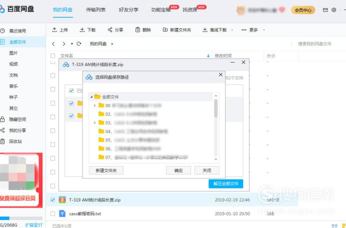The width and height of the screenshot is (346, 228).
Task: Open My Shares (我的分享) in sidebar
Action: pos(13,130)
